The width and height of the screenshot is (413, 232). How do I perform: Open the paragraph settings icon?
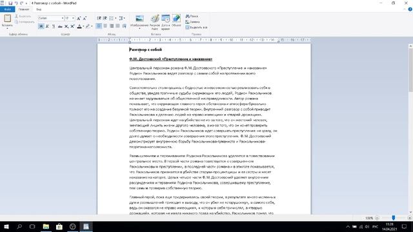[x=125, y=26]
